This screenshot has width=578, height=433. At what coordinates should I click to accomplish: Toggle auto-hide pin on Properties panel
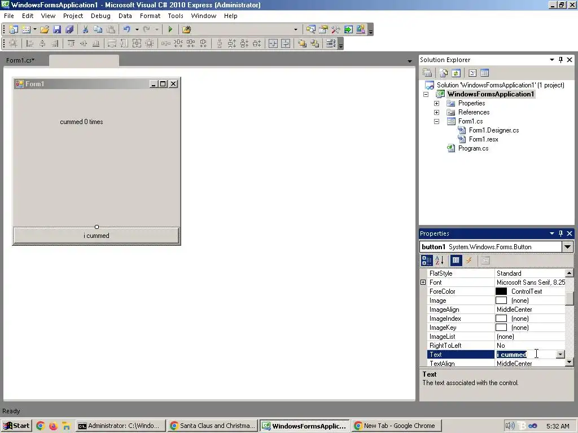pyautogui.click(x=561, y=233)
